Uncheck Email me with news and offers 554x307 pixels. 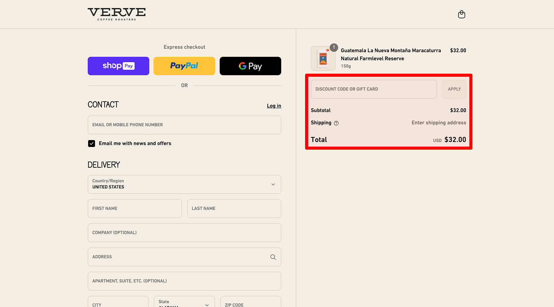pos(92,144)
